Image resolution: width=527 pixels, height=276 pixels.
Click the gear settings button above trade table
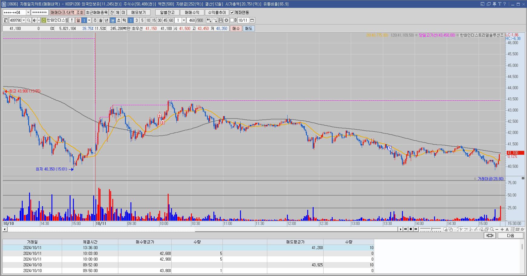(x=490, y=235)
